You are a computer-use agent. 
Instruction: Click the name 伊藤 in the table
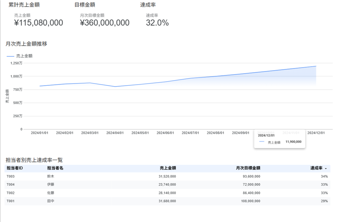[x=51, y=185]
